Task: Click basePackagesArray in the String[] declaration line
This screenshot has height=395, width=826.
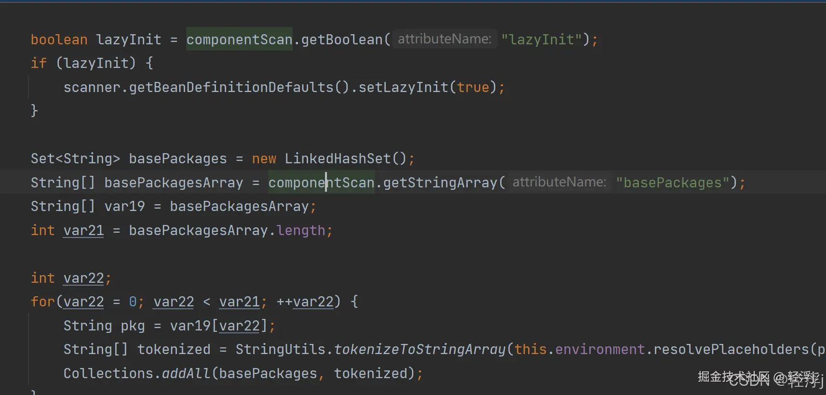Action: point(174,183)
